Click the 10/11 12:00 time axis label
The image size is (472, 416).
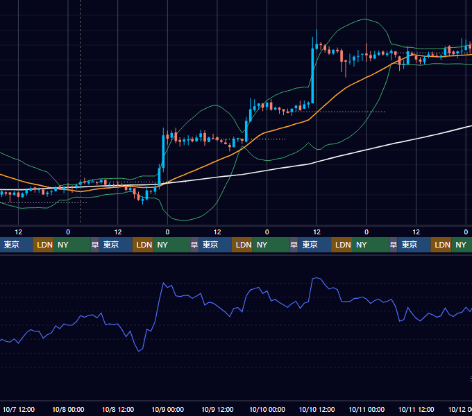coord(416,409)
